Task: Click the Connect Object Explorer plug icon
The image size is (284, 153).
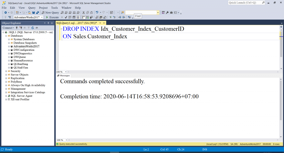Action: tap(17, 28)
